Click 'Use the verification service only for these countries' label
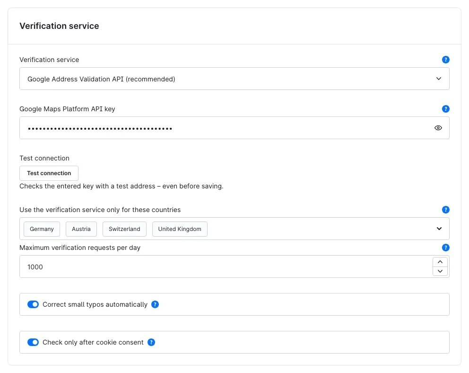This screenshot has width=469, height=373. 100,210
